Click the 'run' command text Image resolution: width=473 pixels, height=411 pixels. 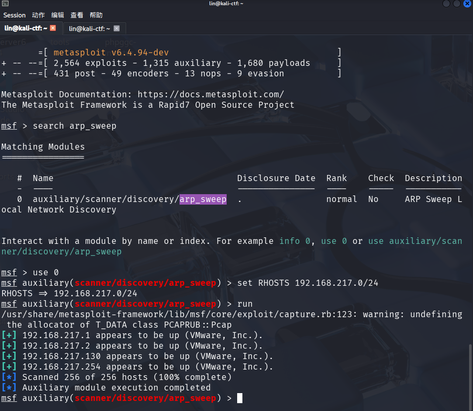(245, 304)
